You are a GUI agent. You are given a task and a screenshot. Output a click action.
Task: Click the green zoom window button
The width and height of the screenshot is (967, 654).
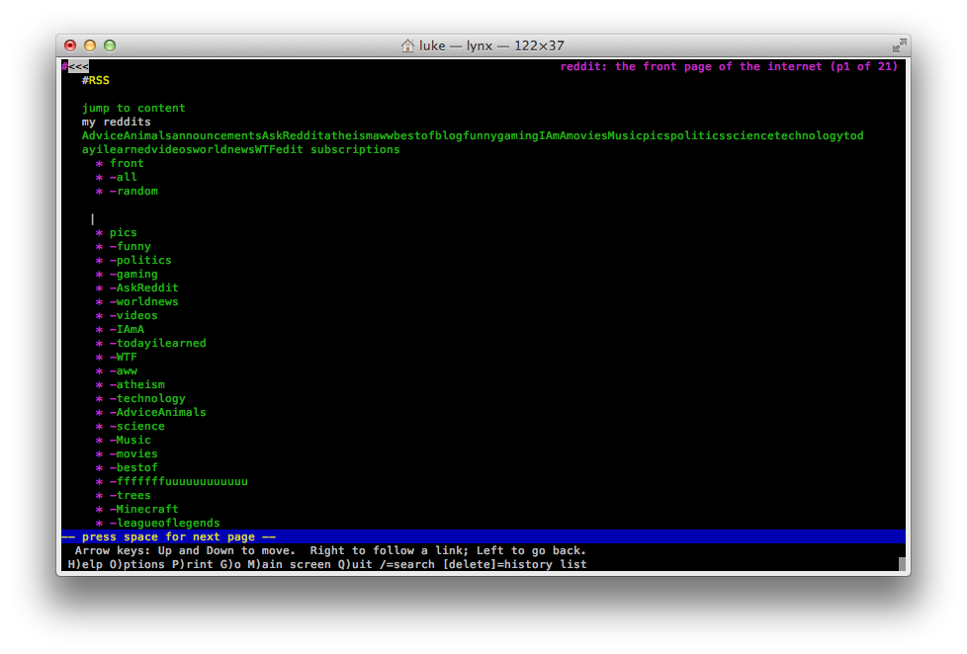110,45
